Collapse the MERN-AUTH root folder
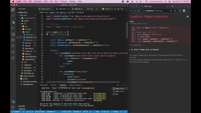 coord(23,13)
